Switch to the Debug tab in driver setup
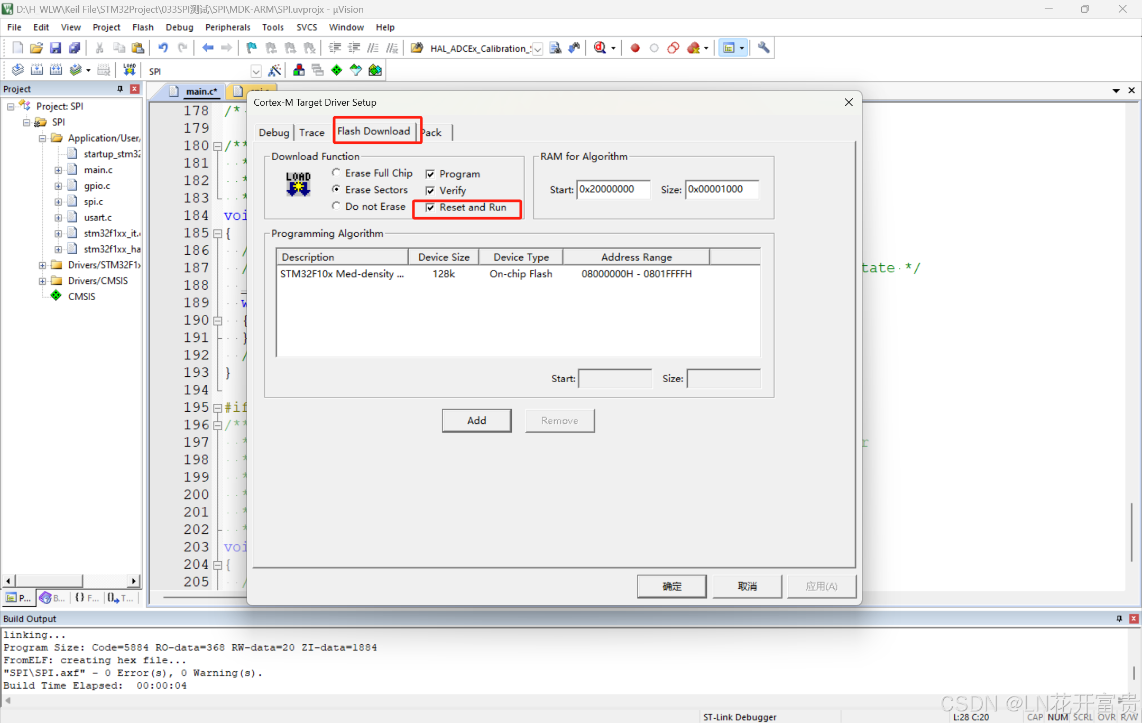This screenshot has width=1142, height=723. pyautogui.click(x=273, y=133)
